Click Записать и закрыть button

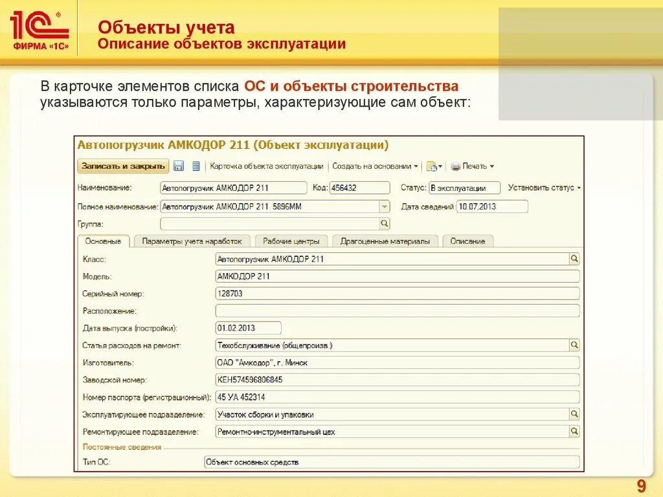coord(123,166)
